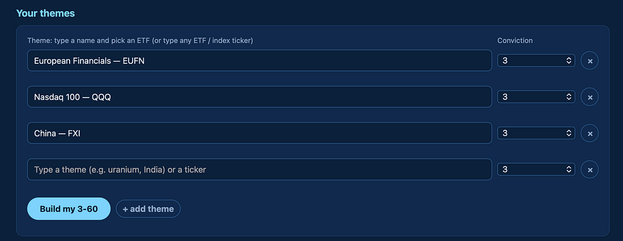Click the up-down chevrons on the EUFN conviction selector
623x241 pixels.
[x=569, y=60]
